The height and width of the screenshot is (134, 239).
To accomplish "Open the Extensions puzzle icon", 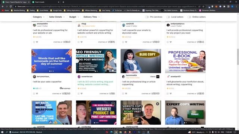I will click(224, 7).
